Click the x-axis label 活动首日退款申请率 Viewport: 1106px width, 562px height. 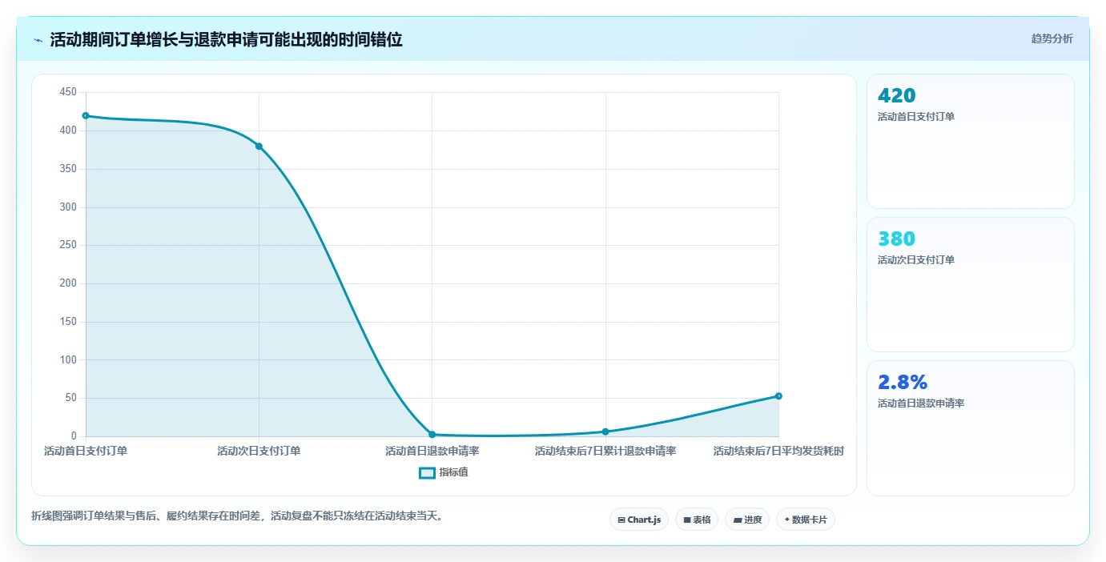click(432, 452)
